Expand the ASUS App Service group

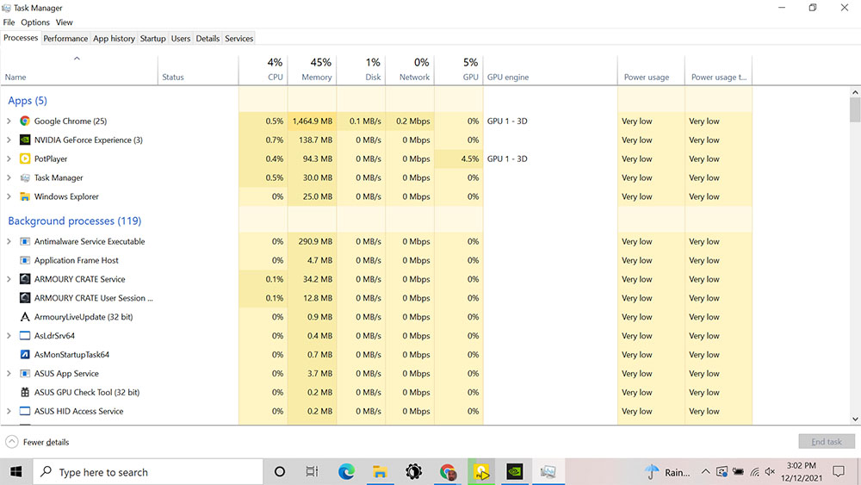pyautogui.click(x=9, y=373)
